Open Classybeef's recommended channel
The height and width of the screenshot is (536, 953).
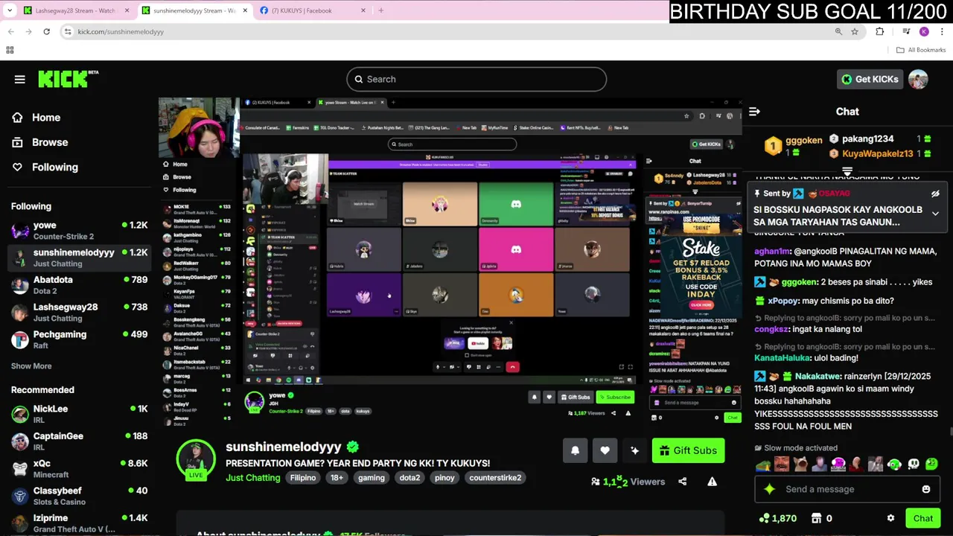79,496
